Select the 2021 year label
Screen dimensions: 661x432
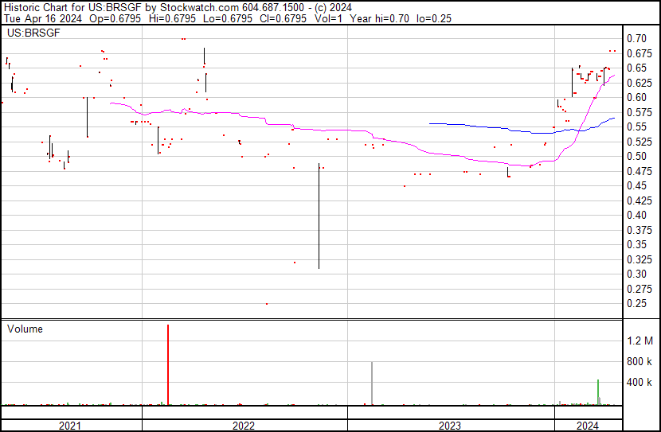[70, 426]
